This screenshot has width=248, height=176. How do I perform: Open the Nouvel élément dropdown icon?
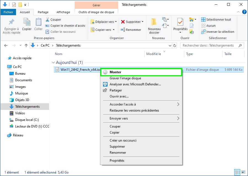(165, 20)
